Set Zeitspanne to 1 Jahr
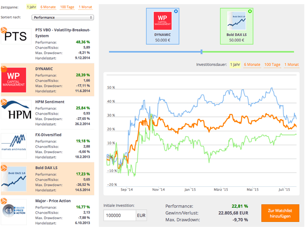This screenshot has height=227, width=305. tap(31, 7)
